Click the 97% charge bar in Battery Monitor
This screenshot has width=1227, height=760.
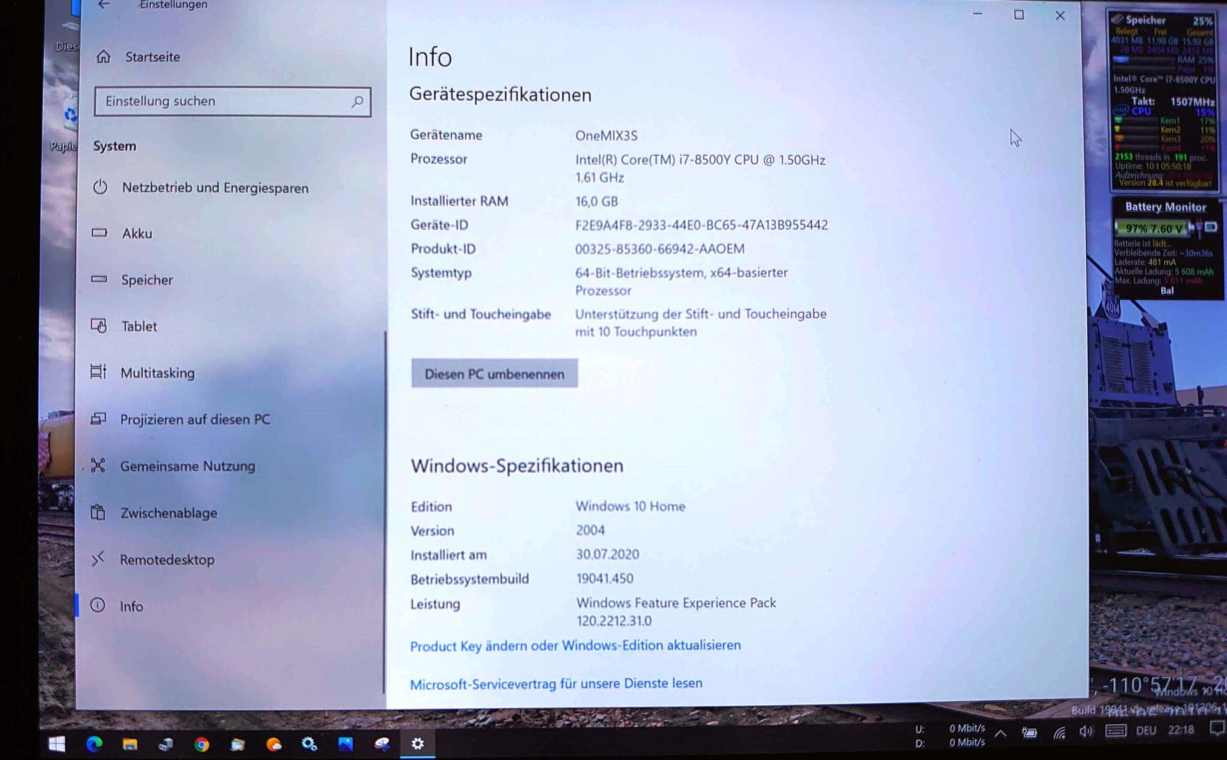1154,228
